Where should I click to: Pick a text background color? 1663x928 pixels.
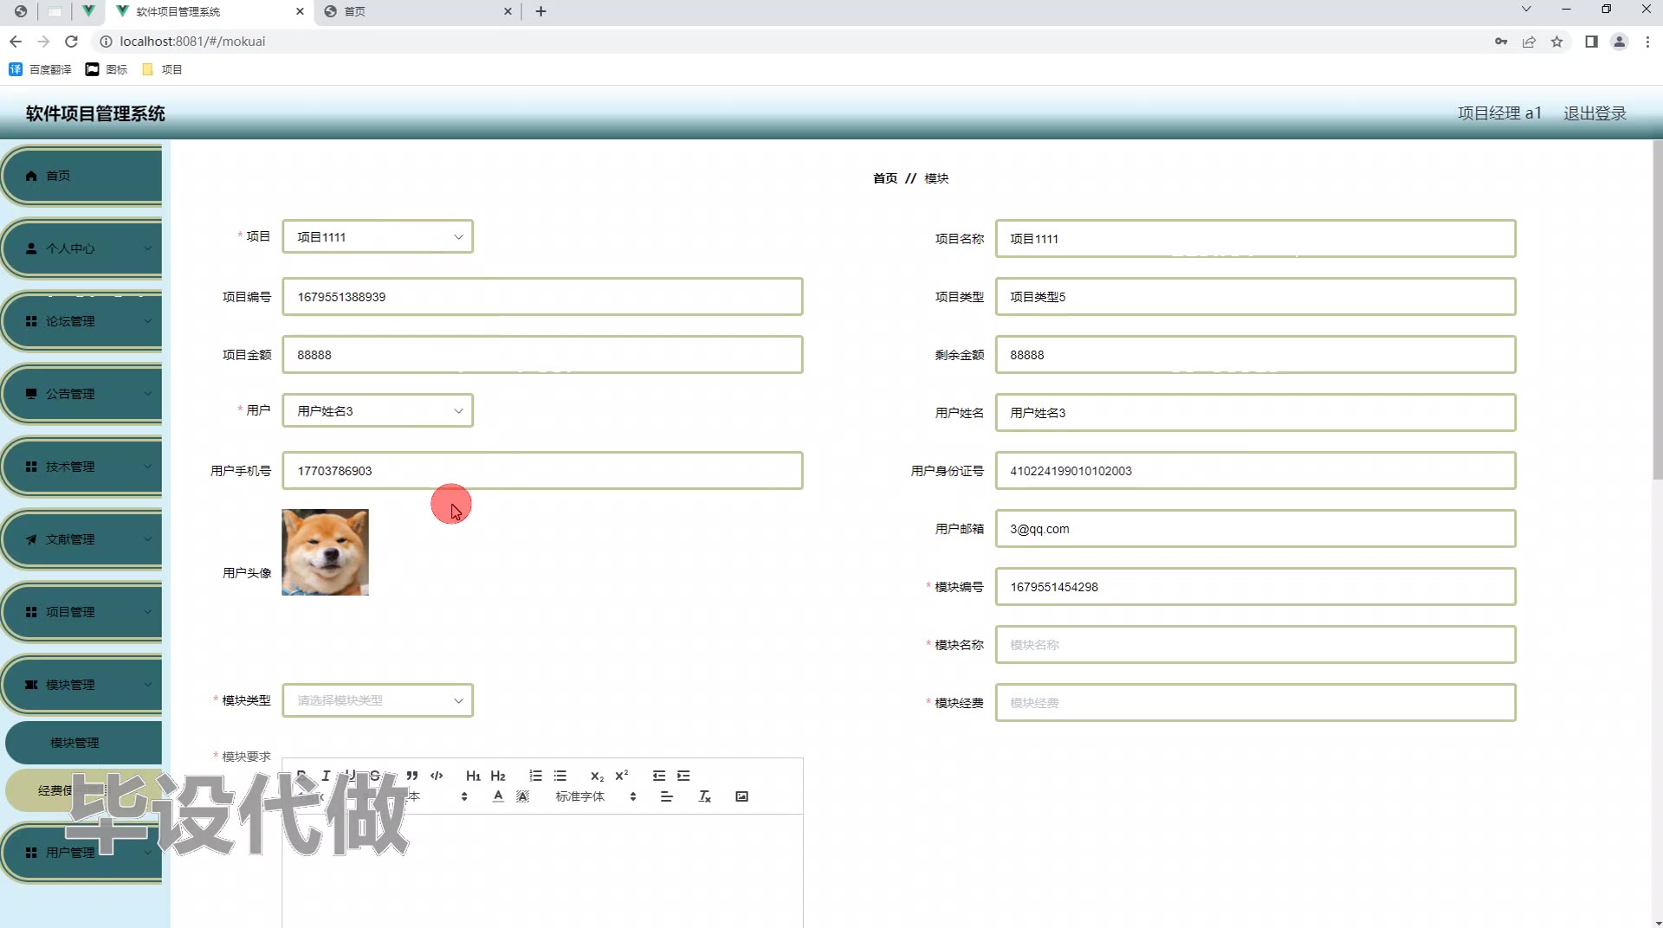point(522,796)
